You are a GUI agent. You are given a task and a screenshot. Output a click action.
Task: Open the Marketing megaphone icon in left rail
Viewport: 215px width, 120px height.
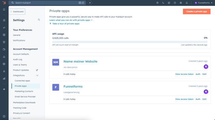point(4,28)
